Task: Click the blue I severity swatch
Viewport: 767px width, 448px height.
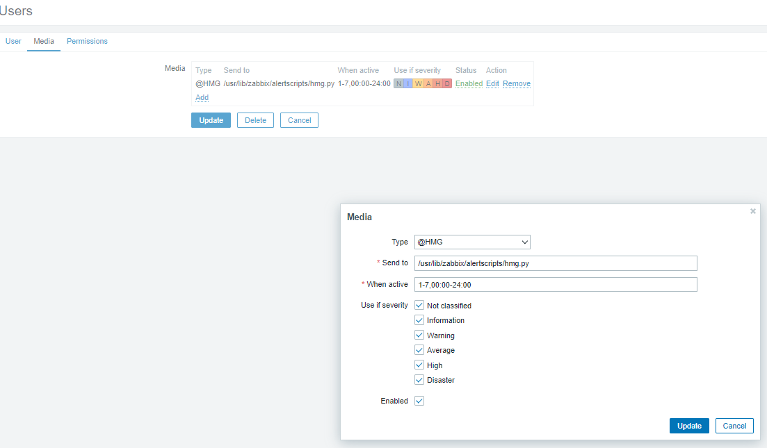Action: click(408, 83)
